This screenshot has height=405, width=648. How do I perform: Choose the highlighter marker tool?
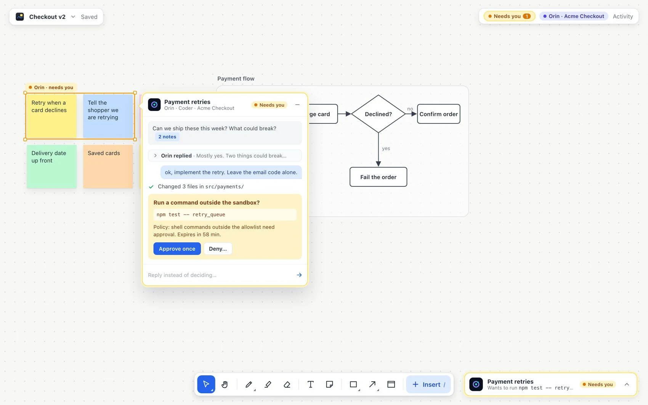pyautogui.click(x=268, y=384)
